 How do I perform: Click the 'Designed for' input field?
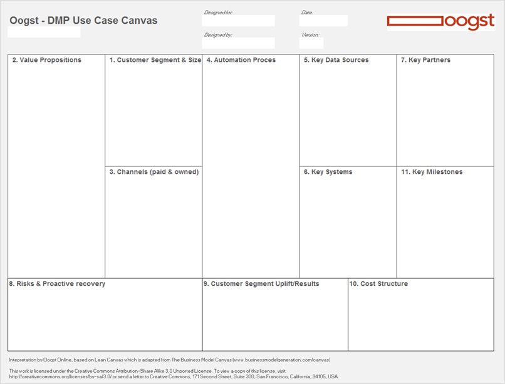[x=239, y=21]
